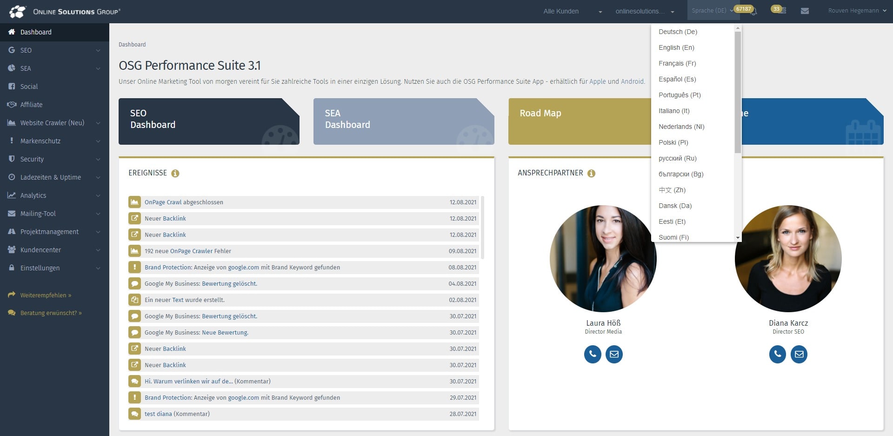Select Français (Fr) language
893x436 pixels.
(693, 63)
